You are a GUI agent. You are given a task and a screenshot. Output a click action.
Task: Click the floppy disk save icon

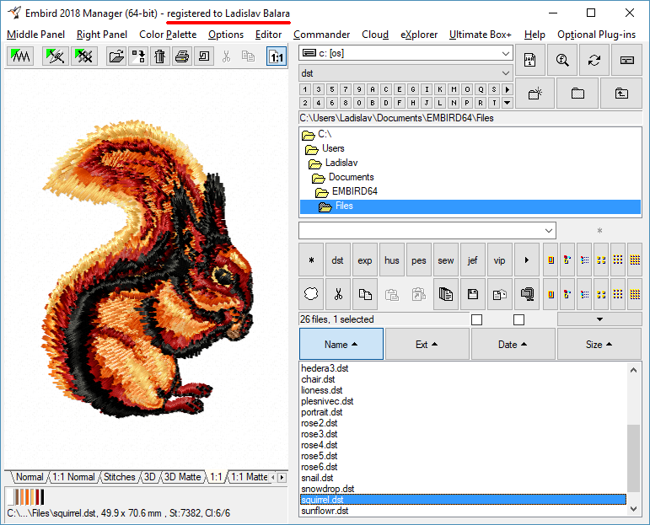tap(473, 294)
